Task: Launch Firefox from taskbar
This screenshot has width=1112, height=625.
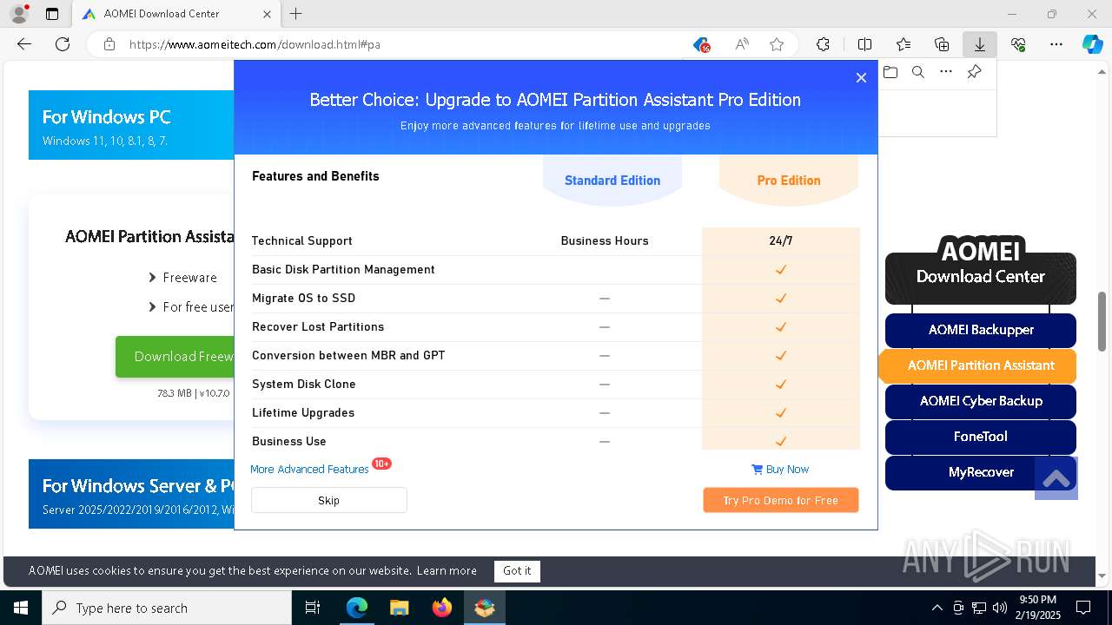Action: point(442,608)
